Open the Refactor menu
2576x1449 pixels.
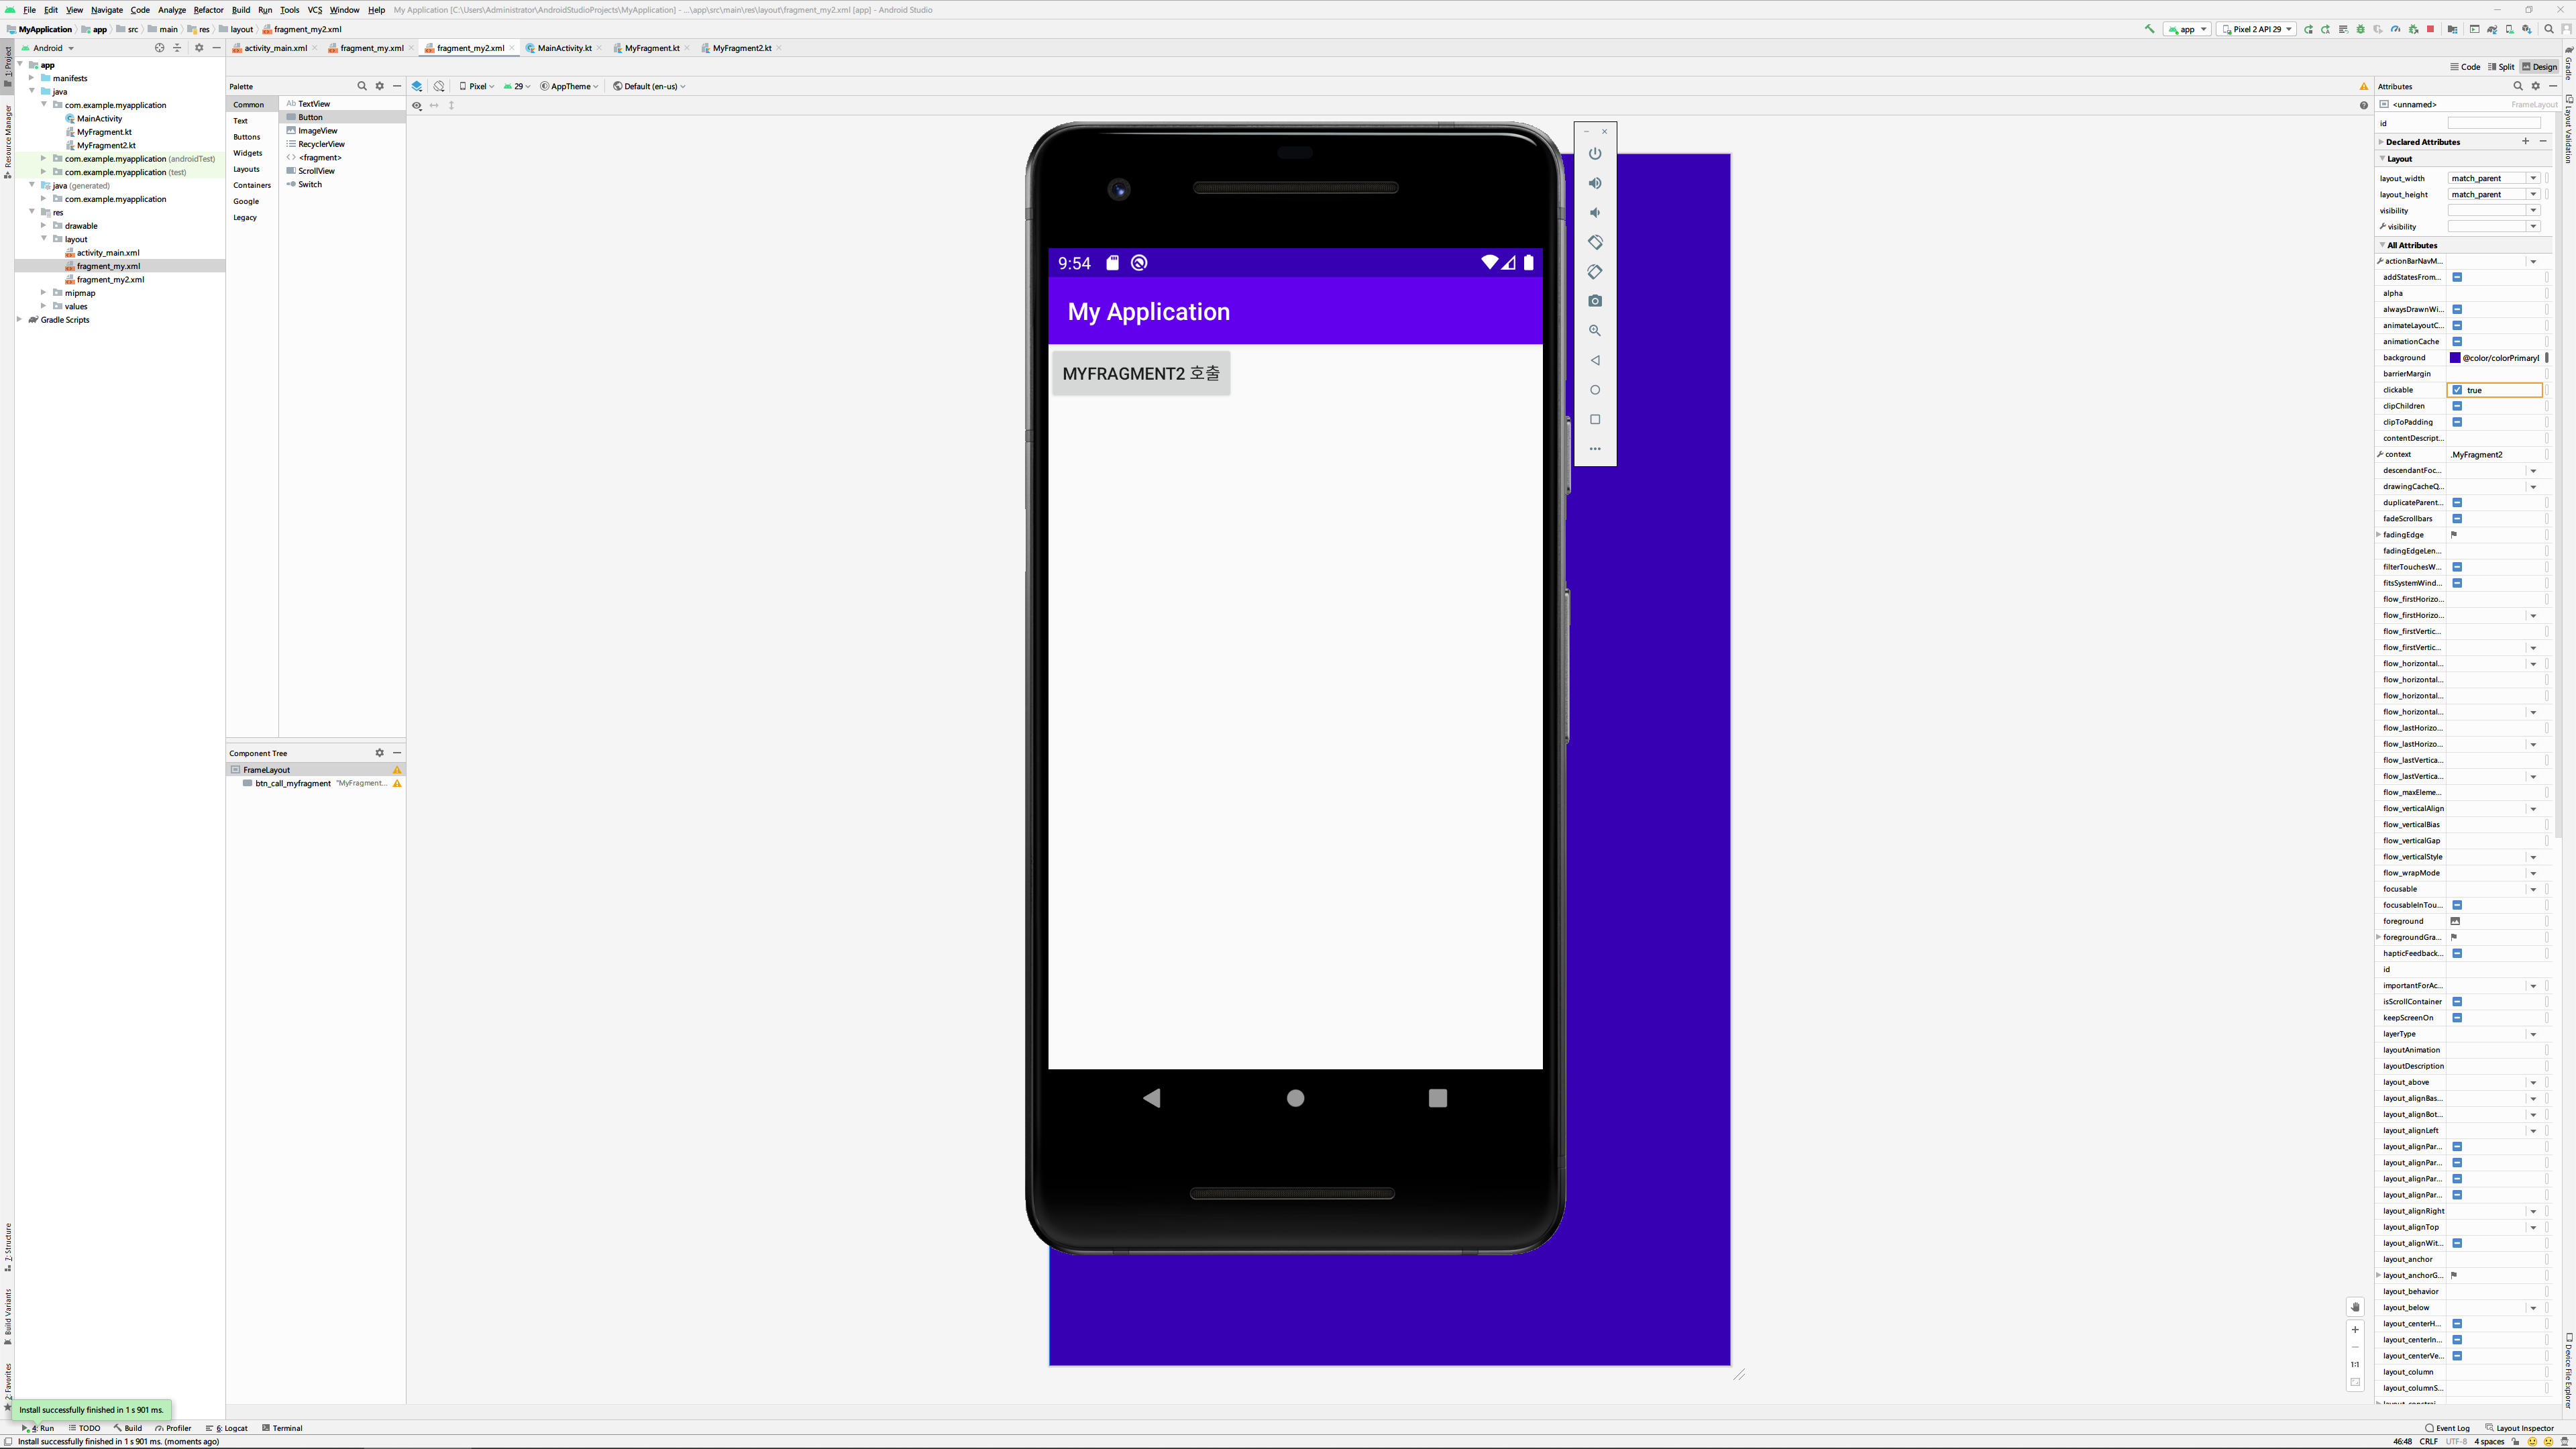pyautogui.click(x=208, y=10)
